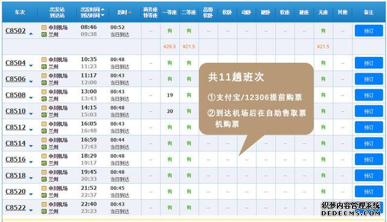
Task: Click the 一等座 column header
Action: click(x=170, y=12)
